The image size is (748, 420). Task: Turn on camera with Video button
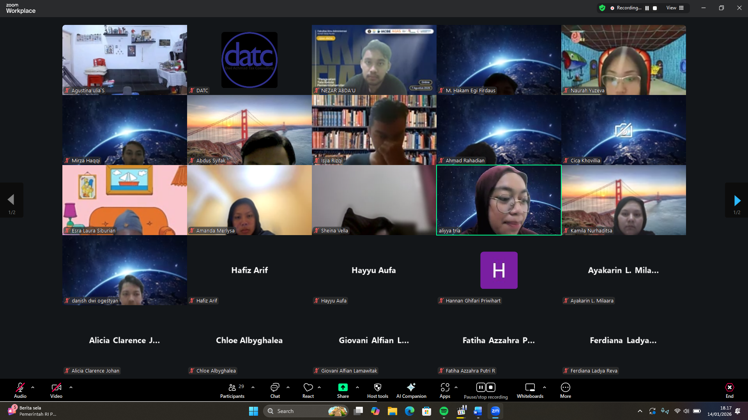pyautogui.click(x=56, y=390)
